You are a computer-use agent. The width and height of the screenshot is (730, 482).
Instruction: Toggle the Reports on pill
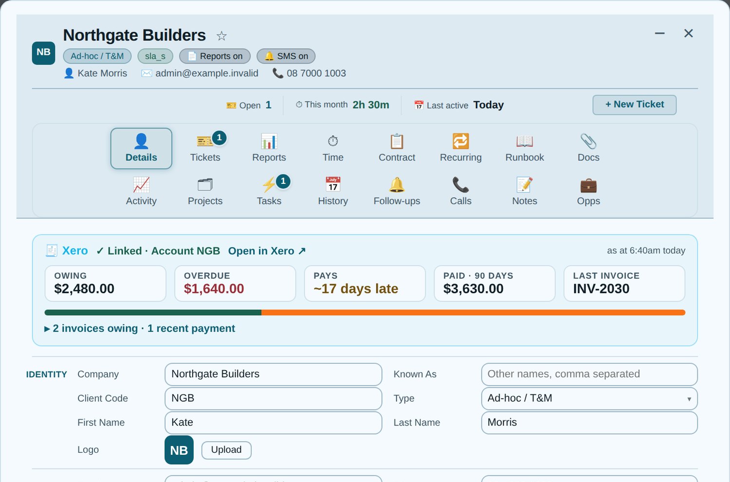tap(215, 56)
